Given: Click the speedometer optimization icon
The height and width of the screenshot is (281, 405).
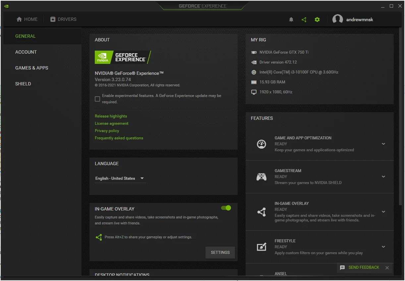Looking at the screenshot, I should (x=261, y=144).
